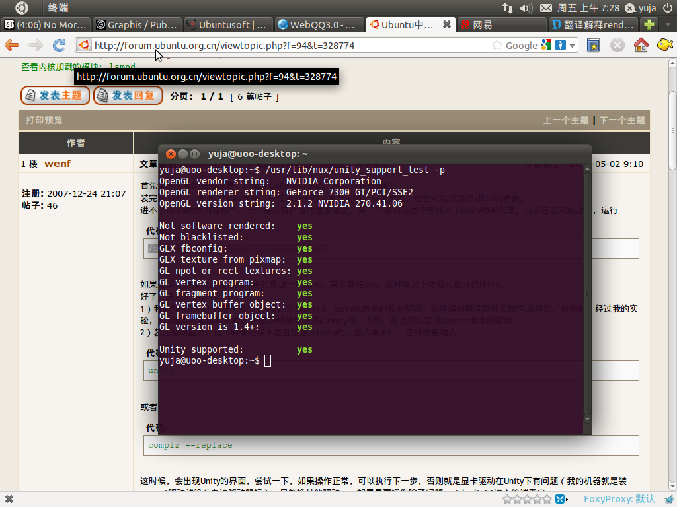Open the yuja user menu

click(x=641, y=8)
